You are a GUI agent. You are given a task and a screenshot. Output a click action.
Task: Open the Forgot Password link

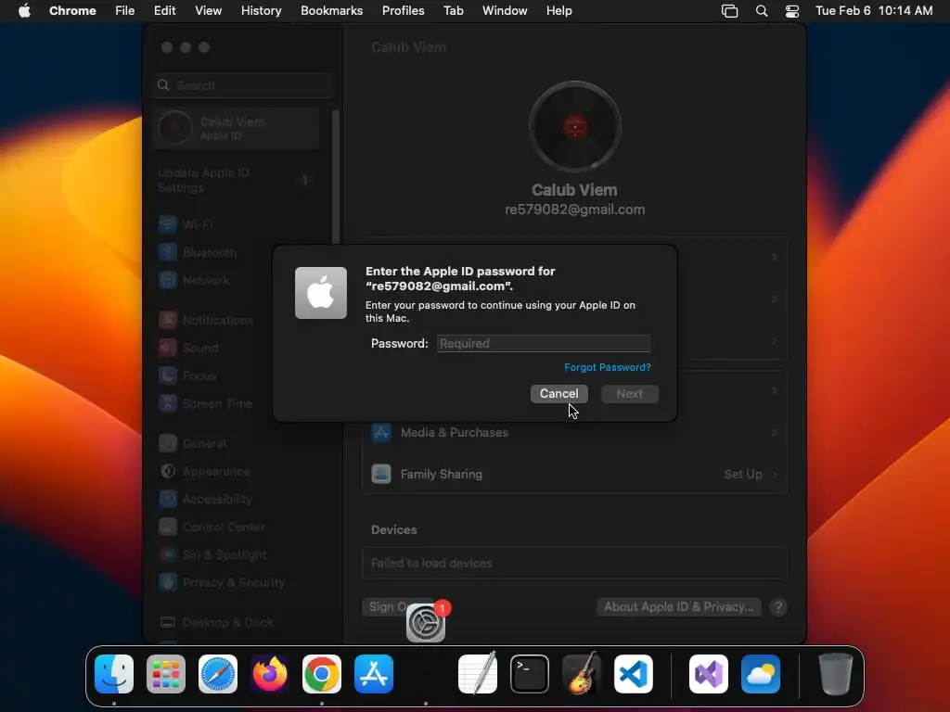(x=607, y=367)
